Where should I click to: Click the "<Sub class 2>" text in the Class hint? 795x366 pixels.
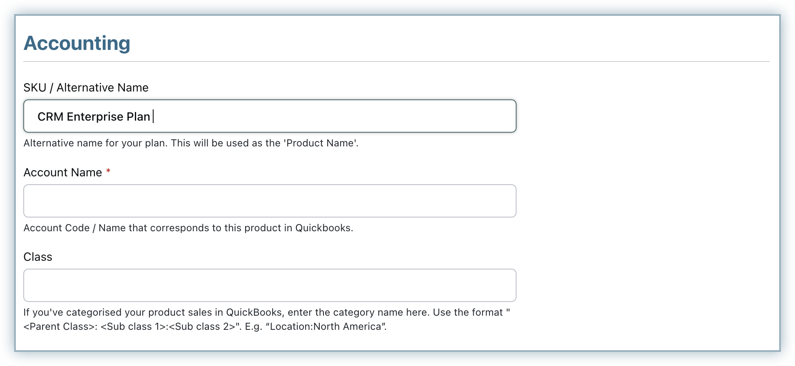point(205,326)
